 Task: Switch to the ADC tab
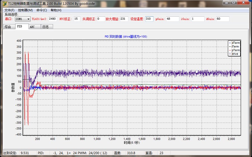click(x=34, y=27)
